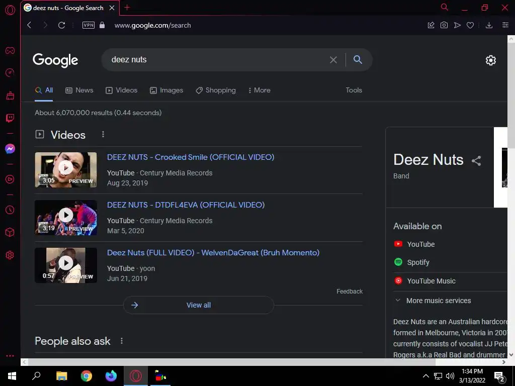515x386 pixels.
Task: Open a new tab with plus button
Action: 127,8
